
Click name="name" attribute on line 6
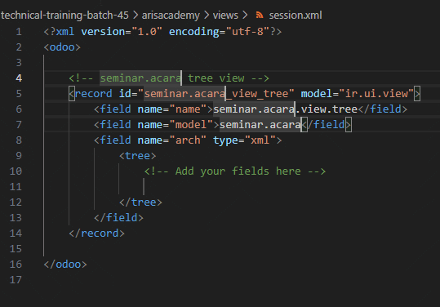pos(171,109)
